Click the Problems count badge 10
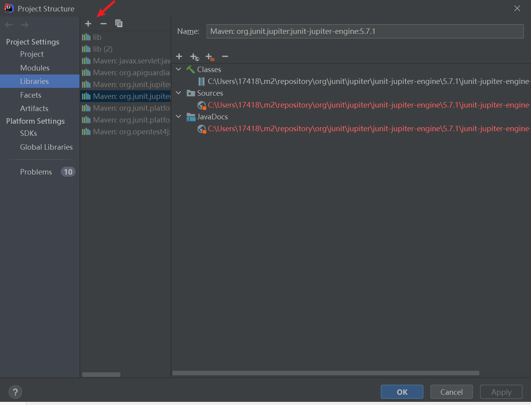 point(68,172)
